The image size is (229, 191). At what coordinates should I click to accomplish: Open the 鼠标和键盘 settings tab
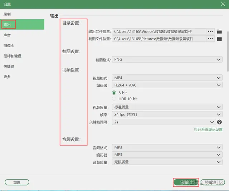22,56
